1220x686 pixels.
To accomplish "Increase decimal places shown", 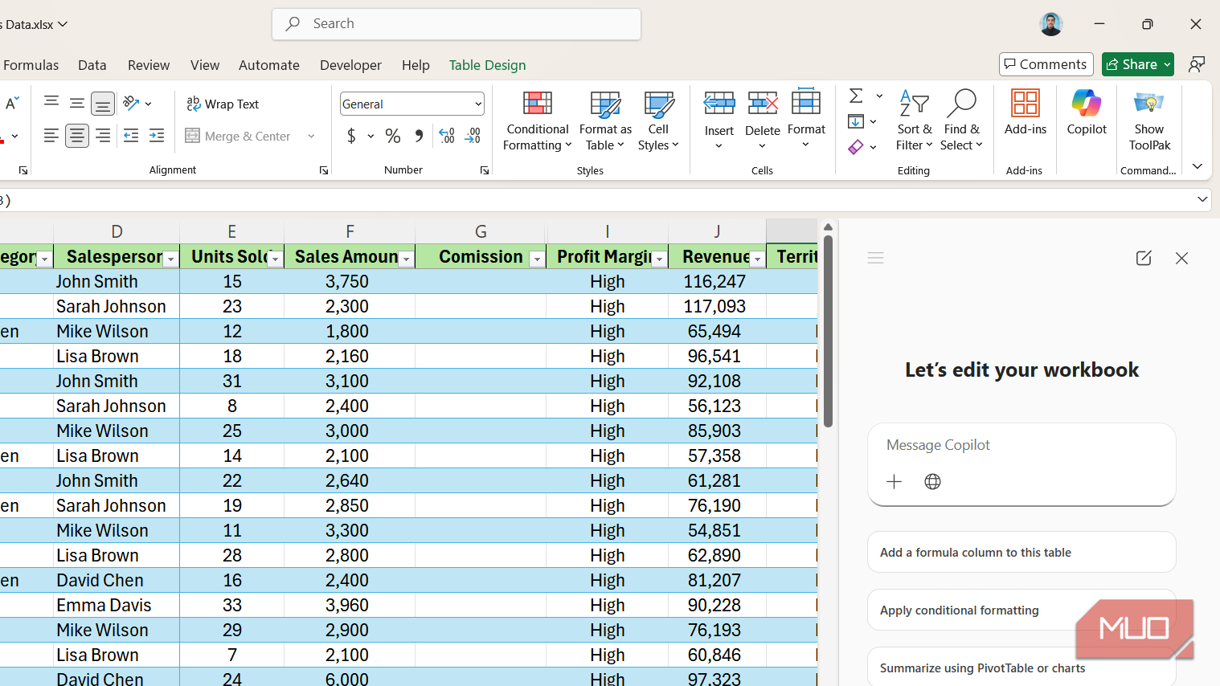I will pyautogui.click(x=447, y=136).
